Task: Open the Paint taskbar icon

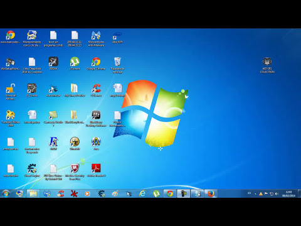Action: (115, 193)
